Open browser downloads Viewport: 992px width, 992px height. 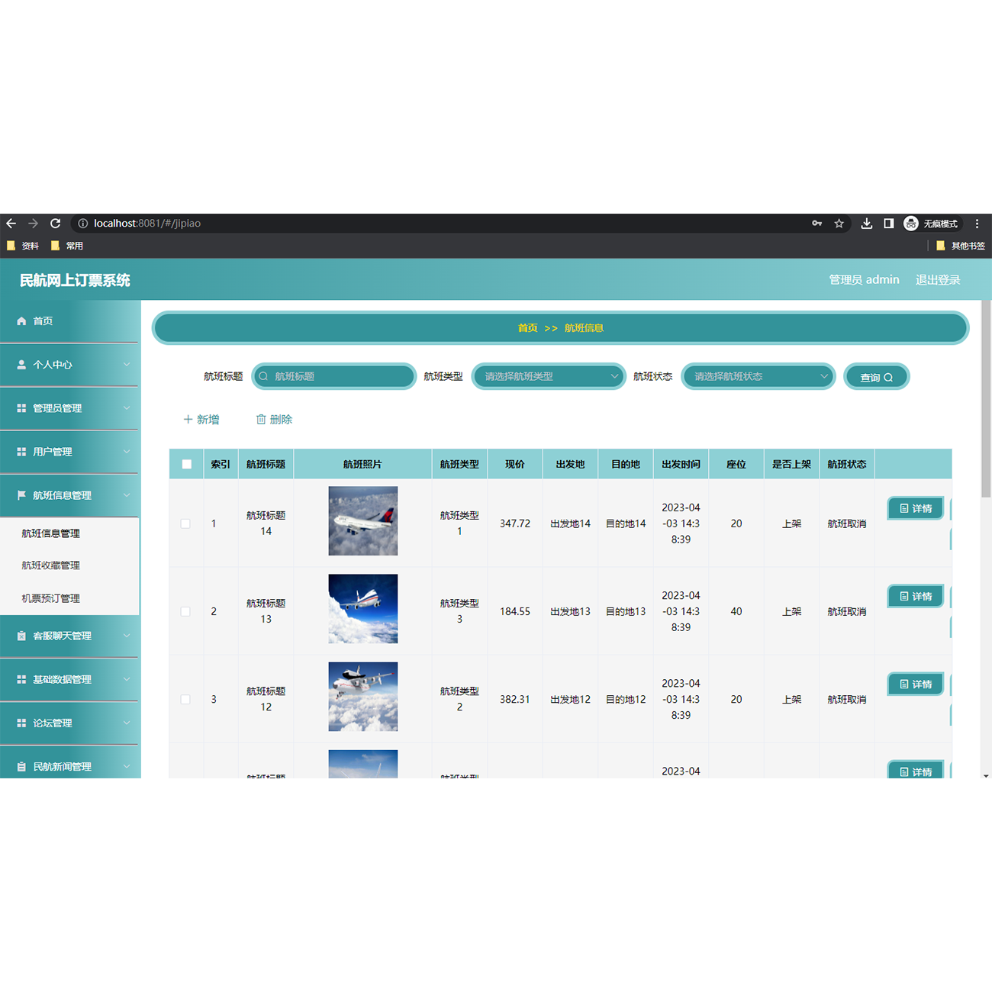[866, 224]
